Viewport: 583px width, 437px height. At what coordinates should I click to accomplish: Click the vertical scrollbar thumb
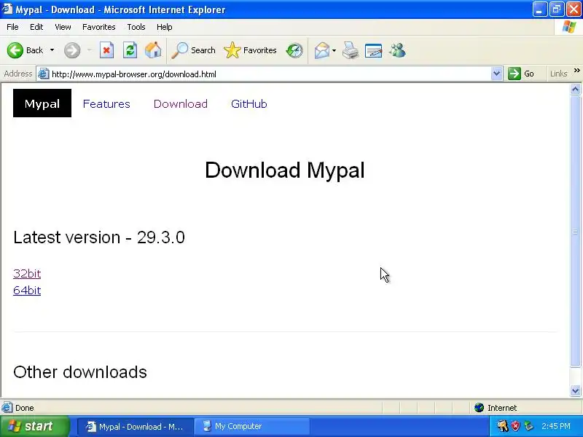click(575, 232)
